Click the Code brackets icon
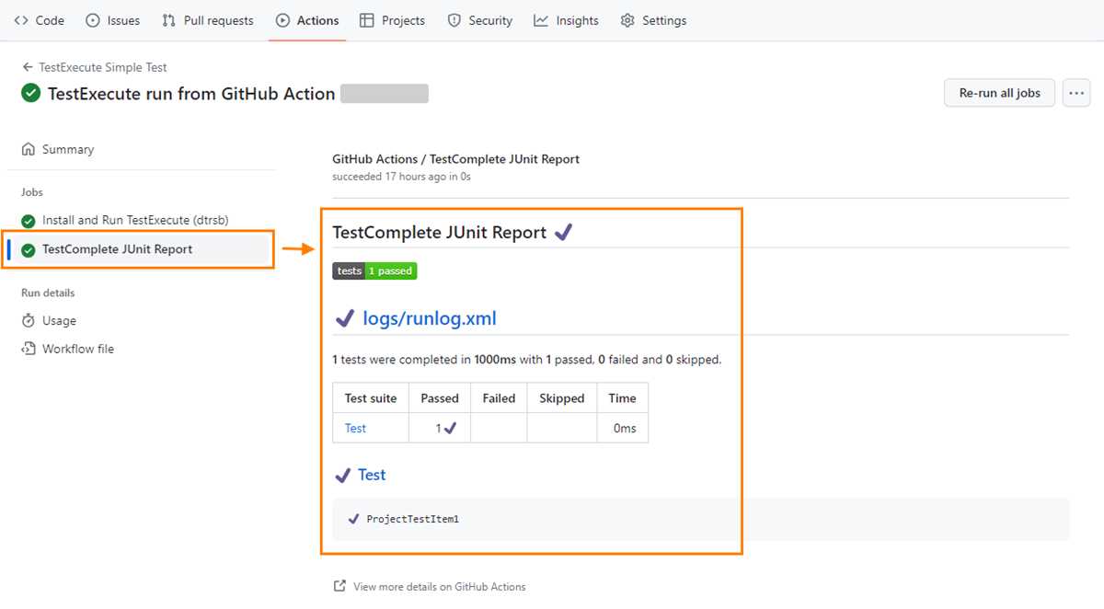Image resolution: width=1104 pixels, height=609 pixels. (x=21, y=20)
